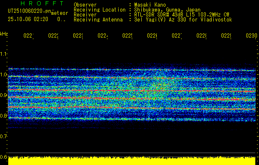
Task: Click the 'Observer' field label
Action: pos(85,5)
